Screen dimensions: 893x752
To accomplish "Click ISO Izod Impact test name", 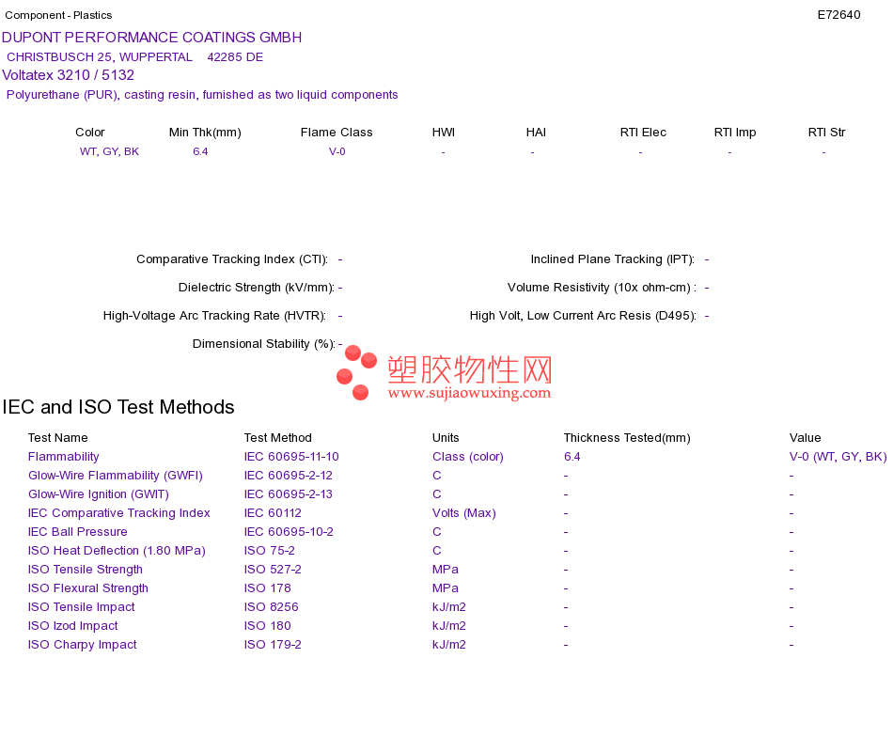I will [73, 626].
